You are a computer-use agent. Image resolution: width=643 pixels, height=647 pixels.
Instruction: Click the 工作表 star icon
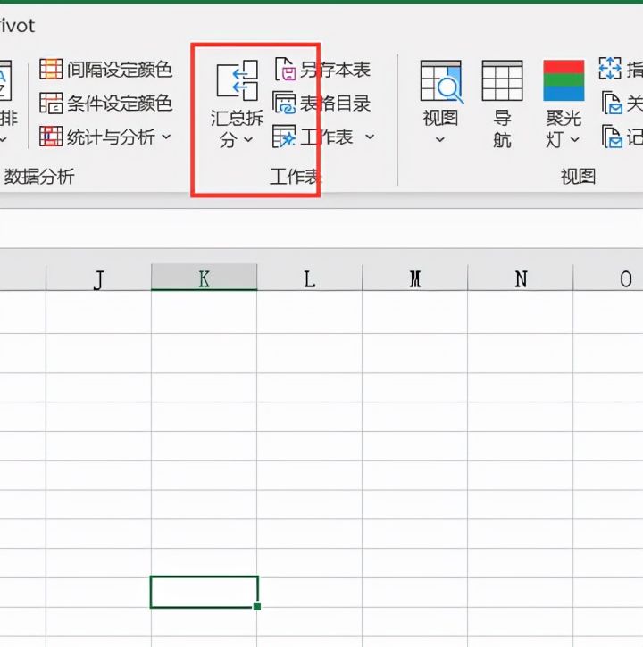pos(284,137)
